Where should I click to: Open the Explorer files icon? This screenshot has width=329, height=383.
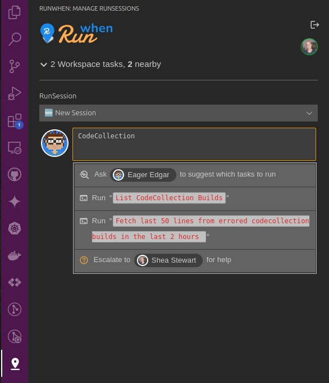pyautogui.click(x=15, y=12)
